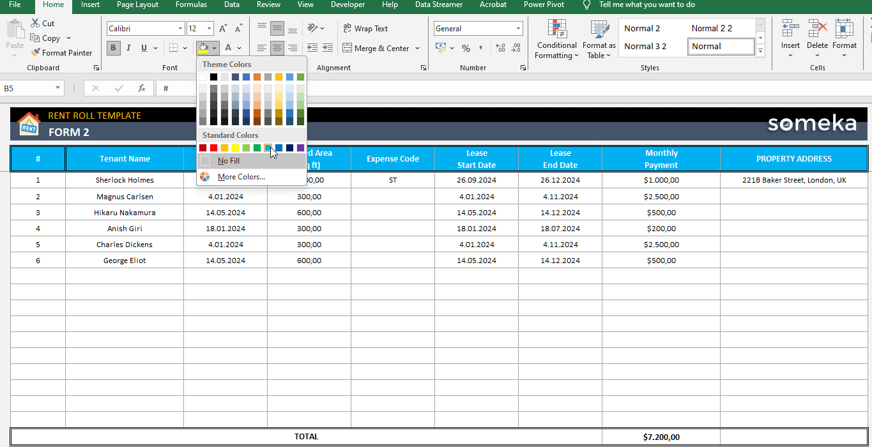
Task: Toggle bold formatting on the selection
Action: coord(113,47)
